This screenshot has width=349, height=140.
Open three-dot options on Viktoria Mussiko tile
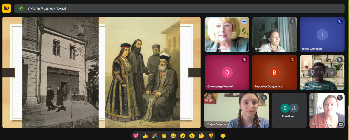click(244, 22)
